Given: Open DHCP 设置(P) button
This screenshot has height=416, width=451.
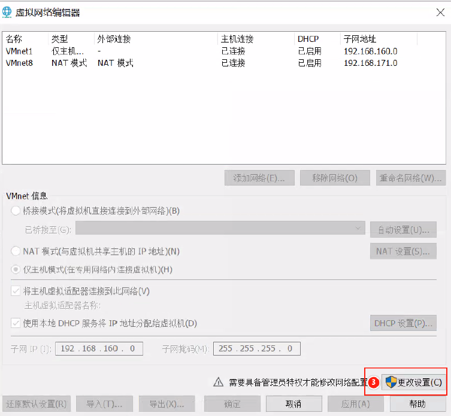Looking at the screenshot, I should pyautogui.click(x=403, y=323).
